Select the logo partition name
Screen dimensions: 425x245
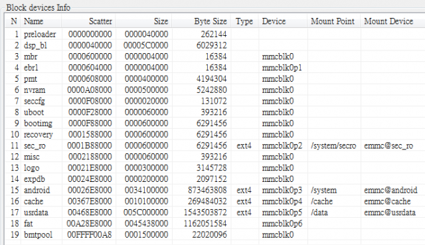tap(31, 168)
